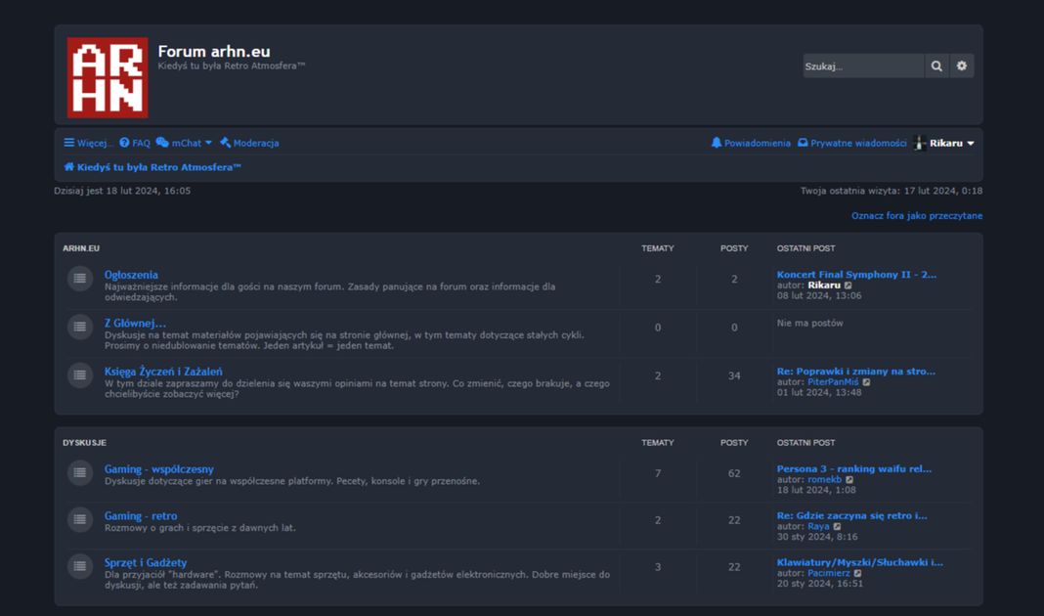Click the search magnifier button
Image resolution: width=1044 pixels, height=616 pixels.
coord(936,66)
